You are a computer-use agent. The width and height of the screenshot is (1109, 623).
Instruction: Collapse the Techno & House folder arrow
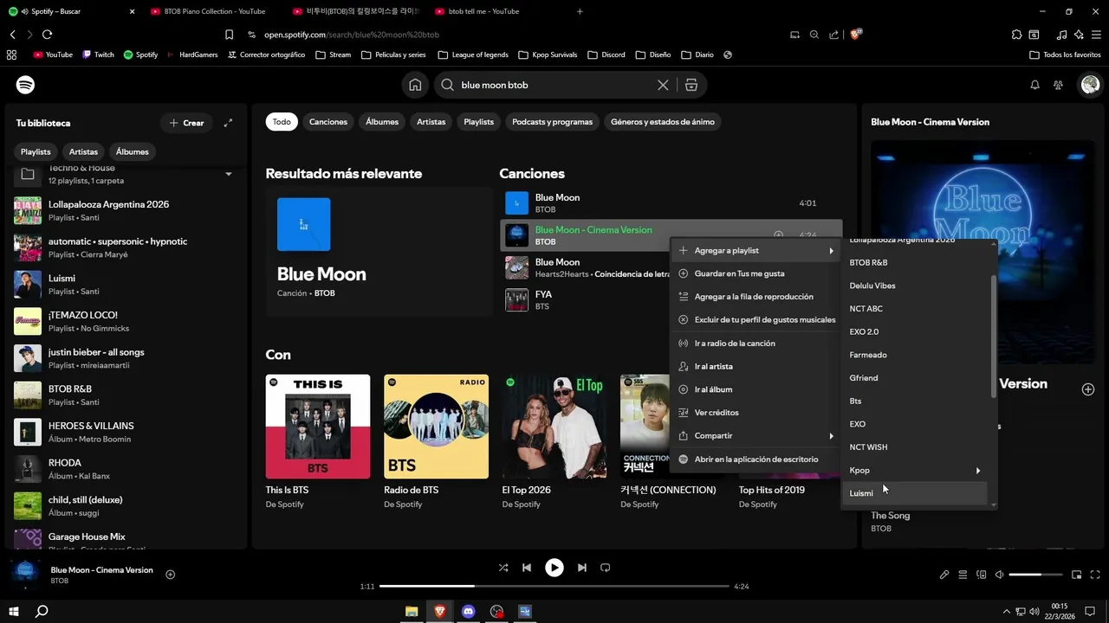pos(229,174)
